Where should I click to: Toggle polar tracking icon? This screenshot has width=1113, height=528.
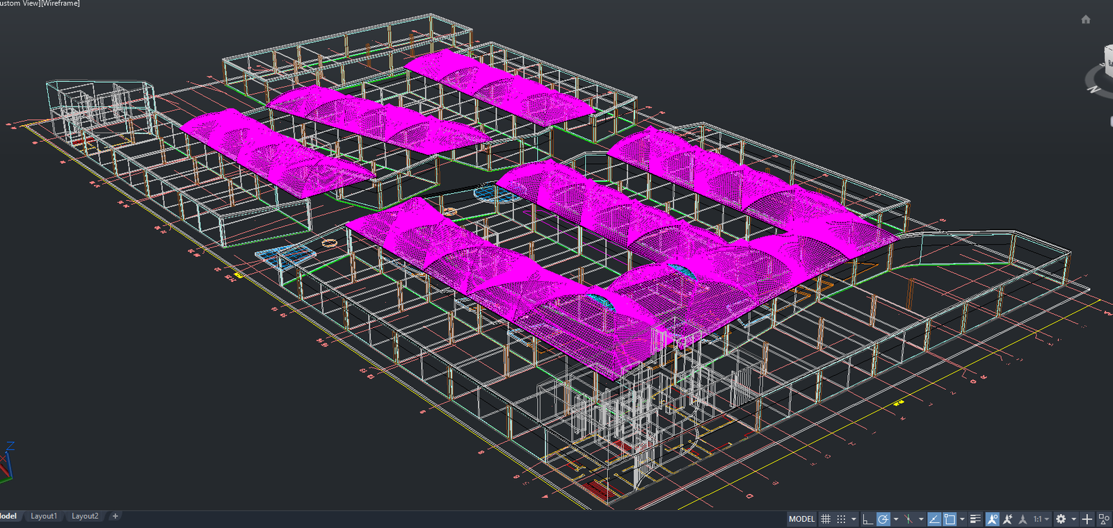pos(883,519)
